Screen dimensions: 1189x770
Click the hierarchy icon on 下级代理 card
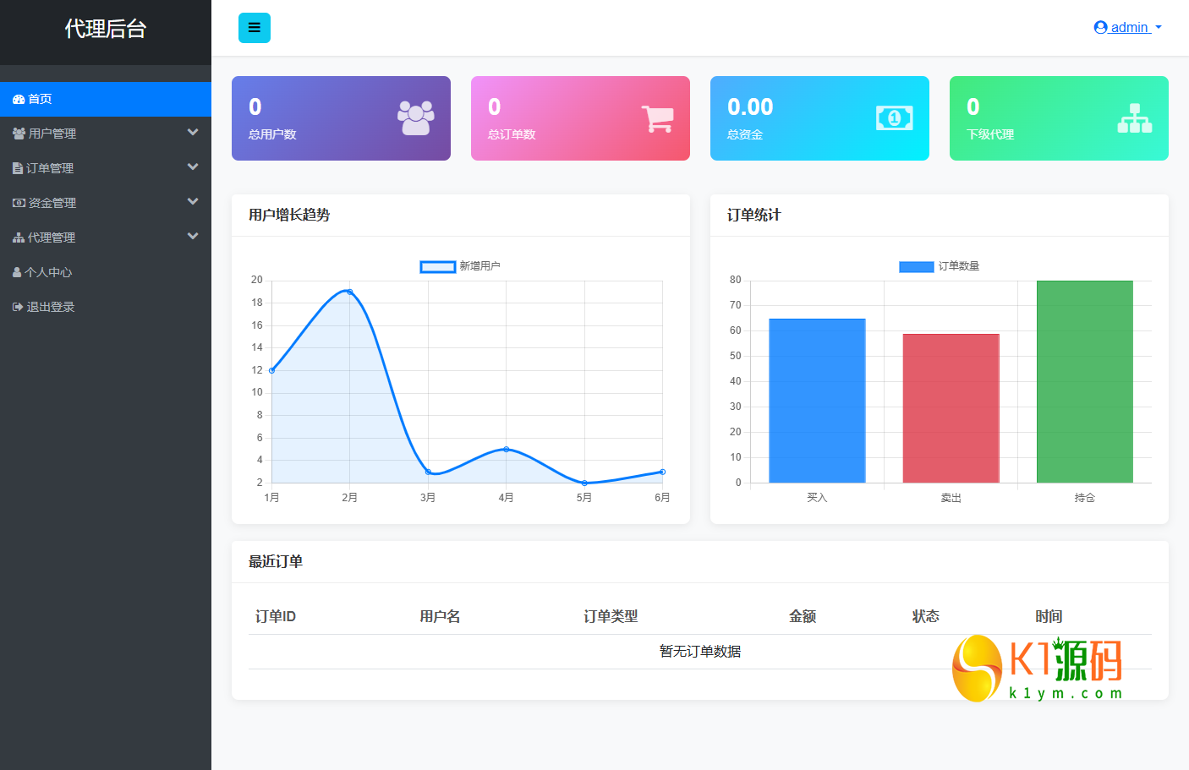(x=1134, y=118)
